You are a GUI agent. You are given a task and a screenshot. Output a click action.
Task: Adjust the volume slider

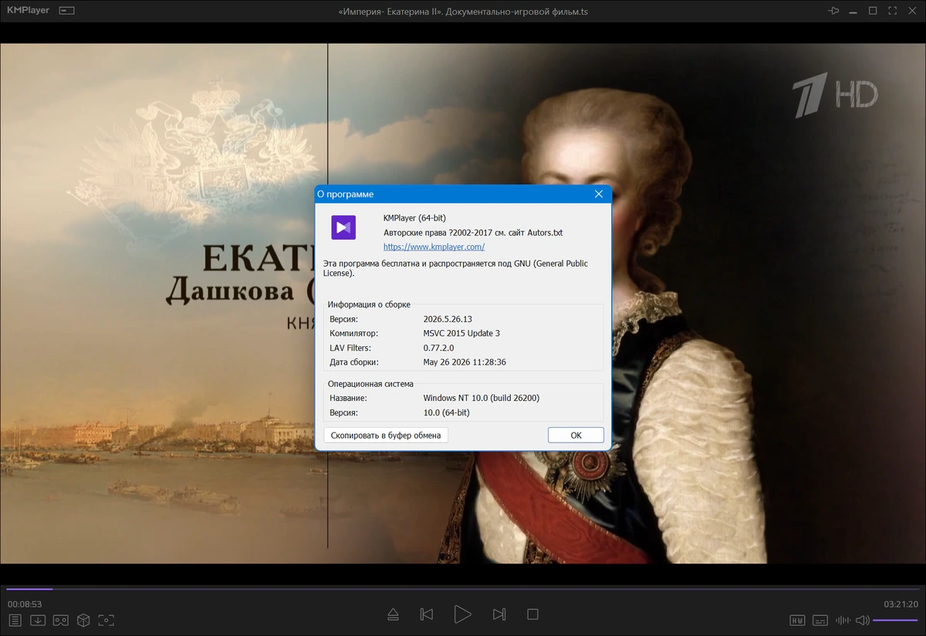coord(895,621)
